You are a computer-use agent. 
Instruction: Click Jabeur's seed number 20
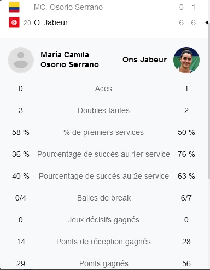point(27,23)
